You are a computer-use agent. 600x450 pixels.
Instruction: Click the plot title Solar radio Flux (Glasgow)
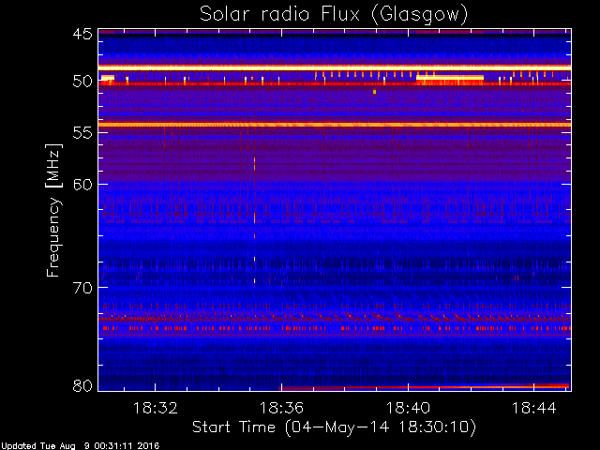pyautogui.click(x=334, y=15)
